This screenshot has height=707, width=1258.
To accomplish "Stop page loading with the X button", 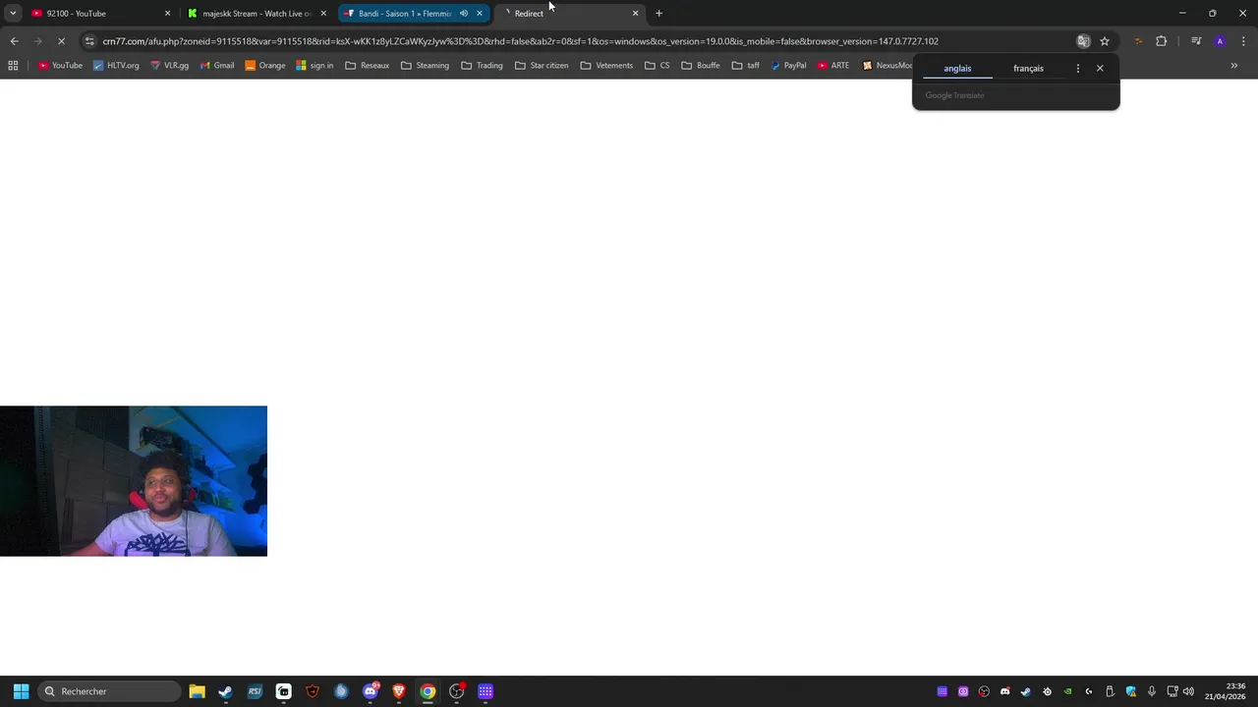I will [x=61, y=41].
